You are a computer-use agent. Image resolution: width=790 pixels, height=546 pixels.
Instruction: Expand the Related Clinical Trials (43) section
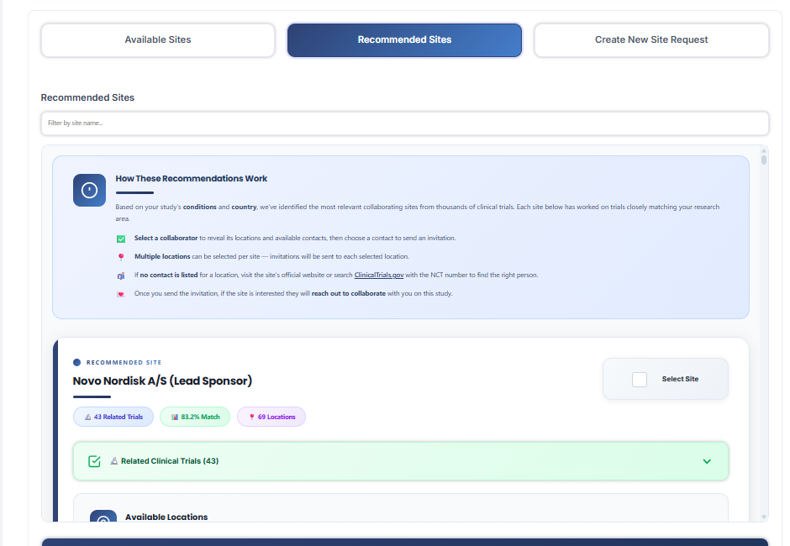(401, 460)
